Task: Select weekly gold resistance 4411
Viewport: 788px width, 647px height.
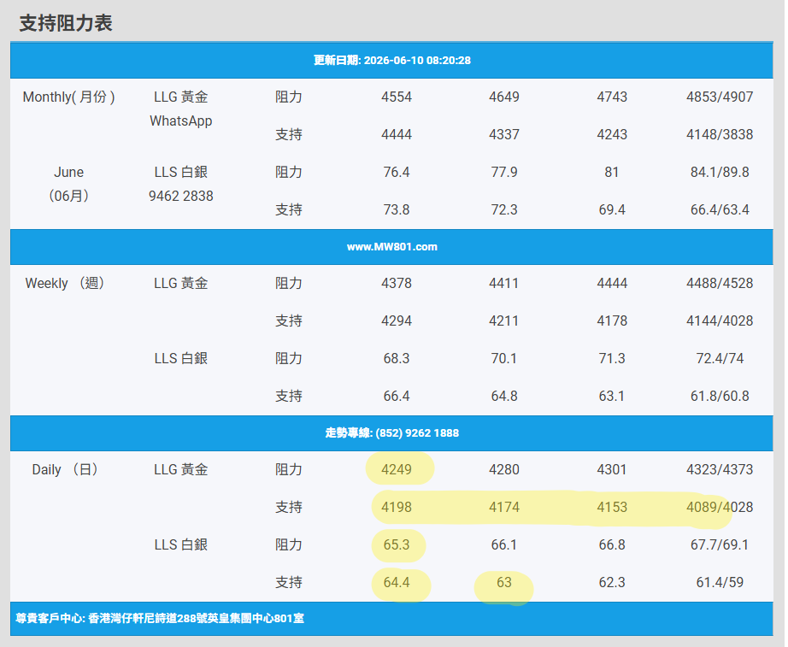Action: point(504,283)
